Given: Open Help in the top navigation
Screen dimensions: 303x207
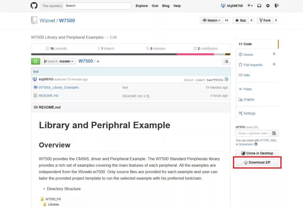Looking at the screenshot, I should pyautogui.click(x=177, y=6).
